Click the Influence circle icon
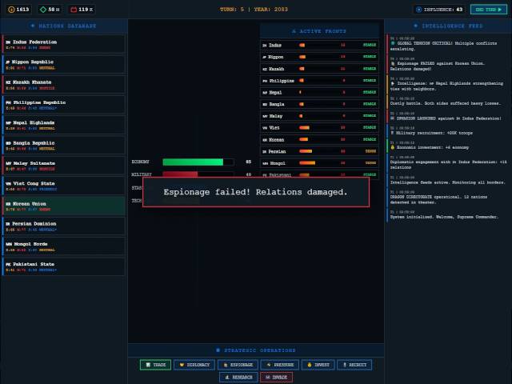512x384 pixels. coord(419,10)
